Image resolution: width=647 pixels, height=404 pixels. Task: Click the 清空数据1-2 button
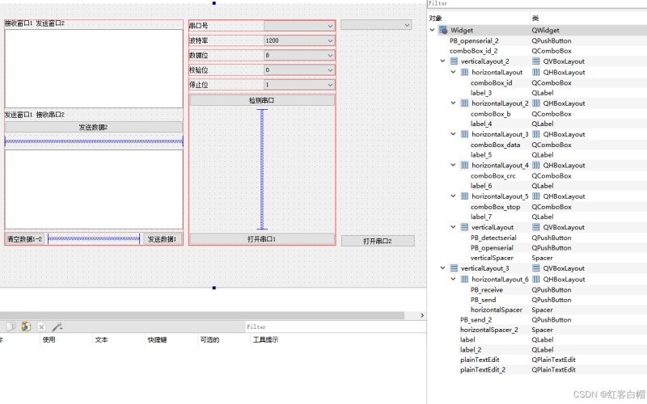point(25,239)
